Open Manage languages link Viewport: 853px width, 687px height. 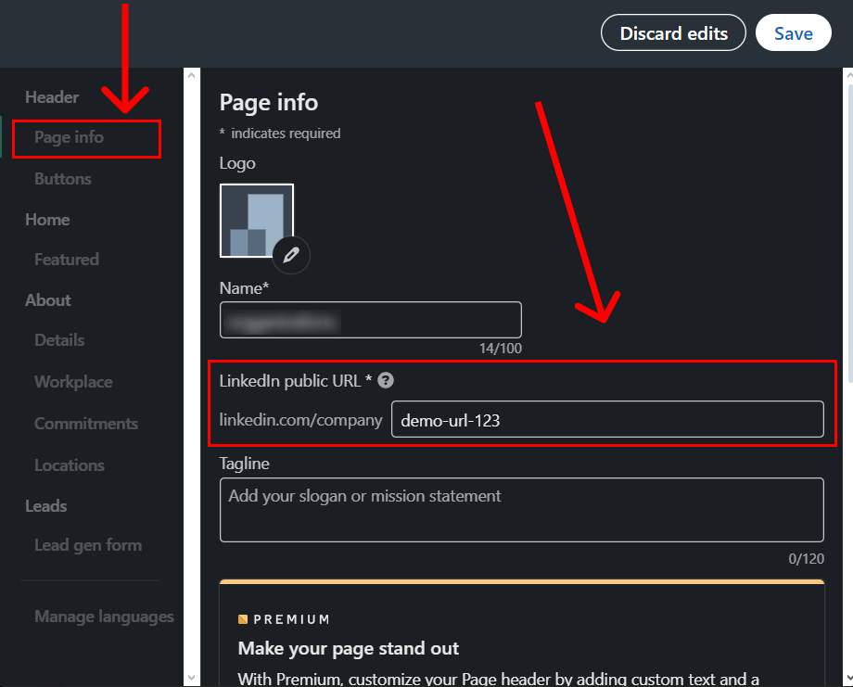click(104, 617)
